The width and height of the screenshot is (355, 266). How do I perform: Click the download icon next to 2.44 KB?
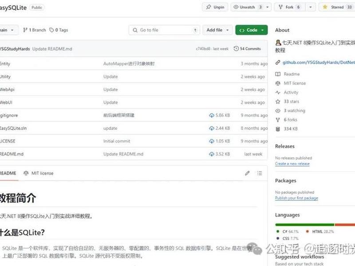point(212,128)
